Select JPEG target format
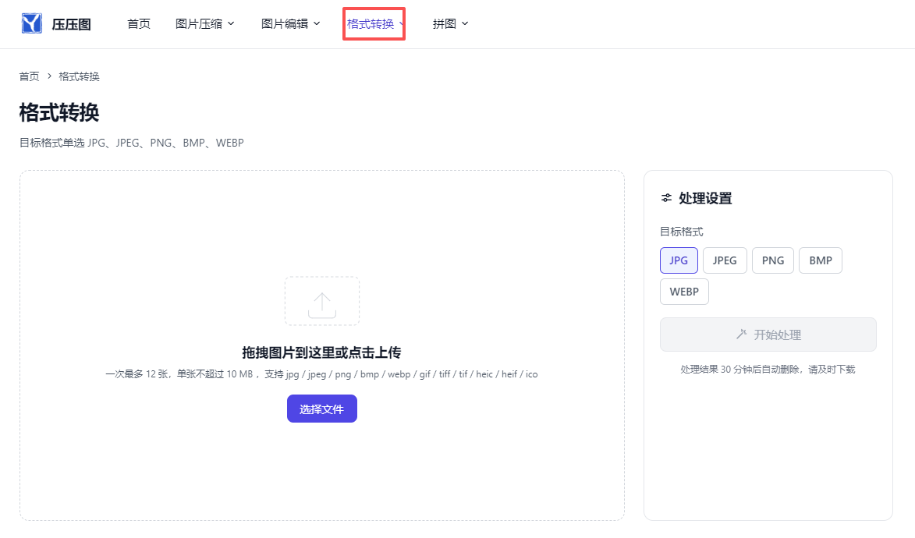 [725, 260]
